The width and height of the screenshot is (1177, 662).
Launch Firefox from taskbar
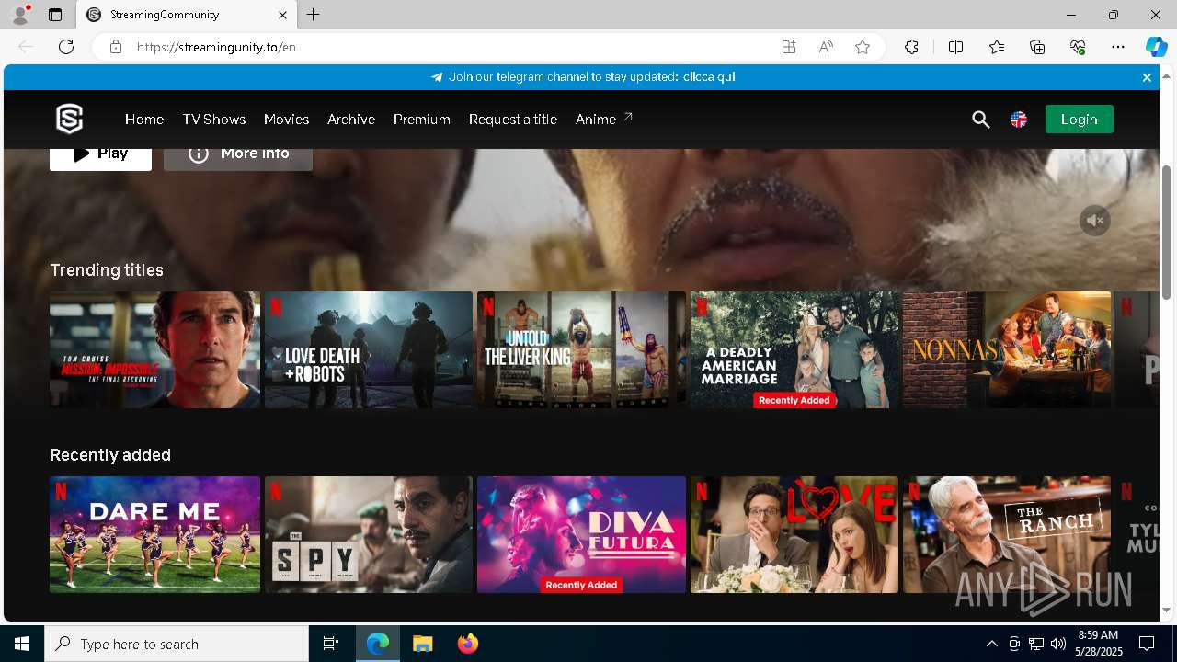click(467, 644)
